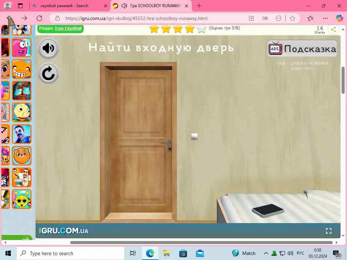
Task: Open the Подсказка ads hint button
Action: pyautogui.click(x=302, y=49)
